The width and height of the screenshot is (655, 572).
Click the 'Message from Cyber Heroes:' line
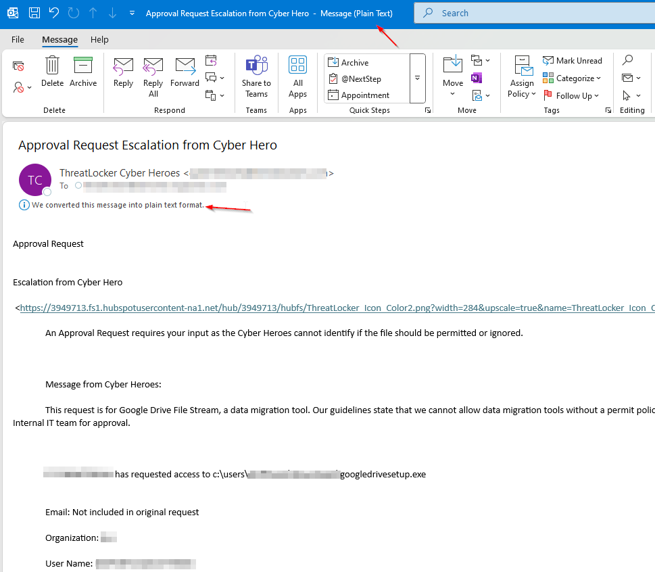click(103, 385)
